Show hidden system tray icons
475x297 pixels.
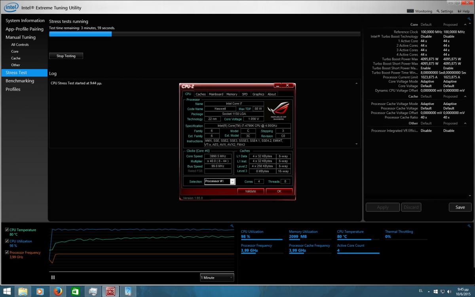click(429, 291)
